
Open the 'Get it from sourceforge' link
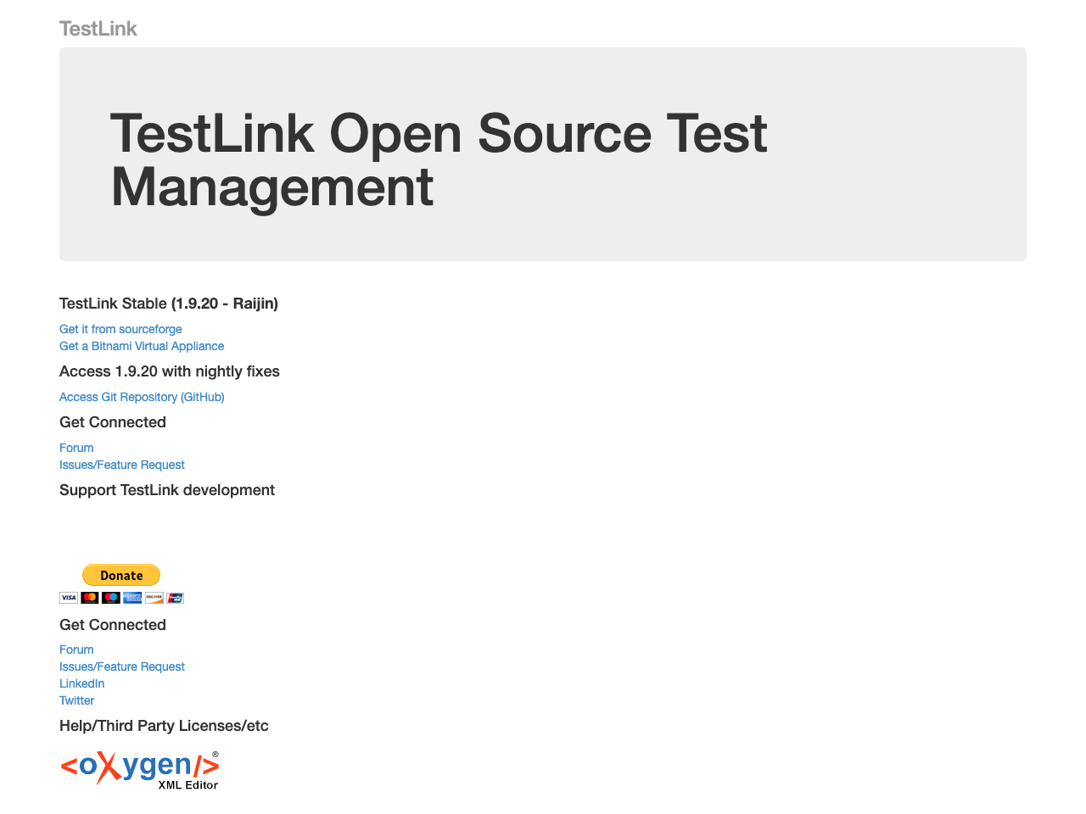(x=120, y=329)
